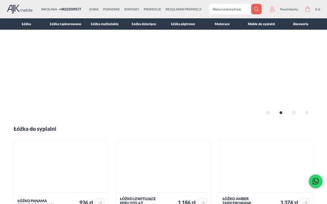Focus the Wpisz szukaną frazę search field

click(230, 9)
